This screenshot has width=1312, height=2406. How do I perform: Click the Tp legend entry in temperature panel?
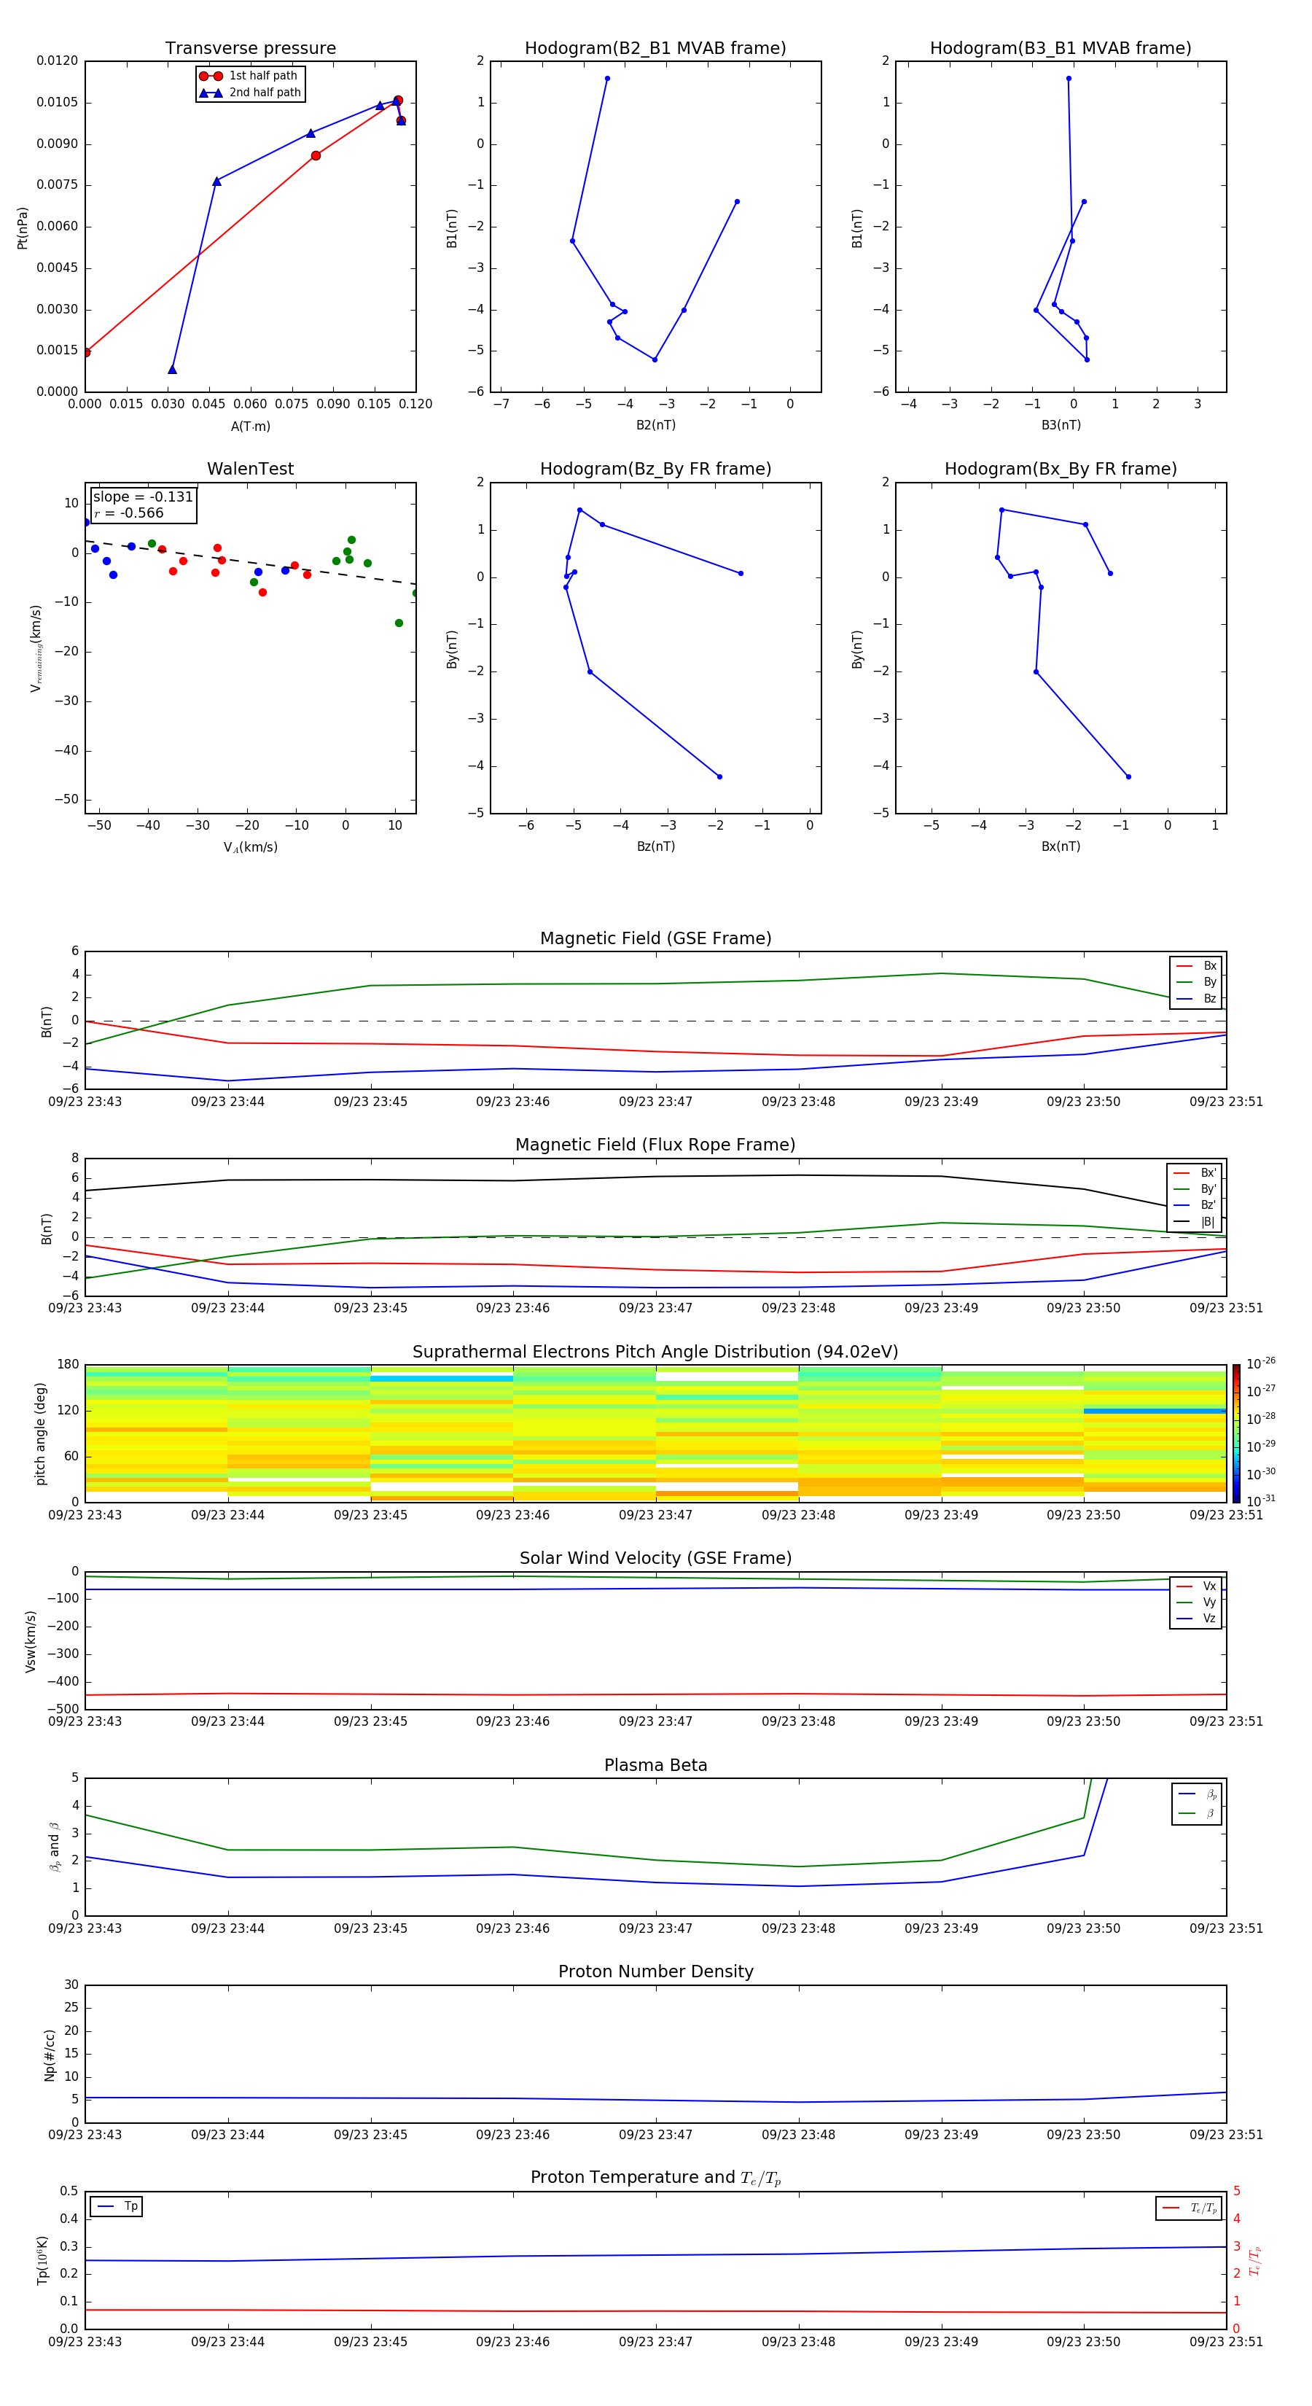click(117, 2206)
